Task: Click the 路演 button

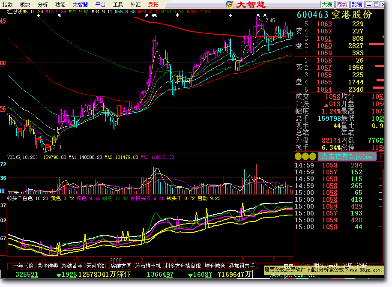Action: click(357, 5)
